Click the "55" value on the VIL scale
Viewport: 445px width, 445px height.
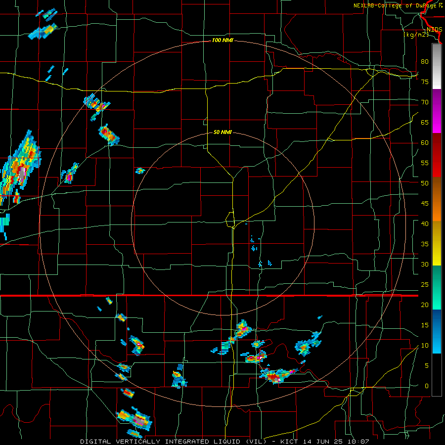coord(425,163)
